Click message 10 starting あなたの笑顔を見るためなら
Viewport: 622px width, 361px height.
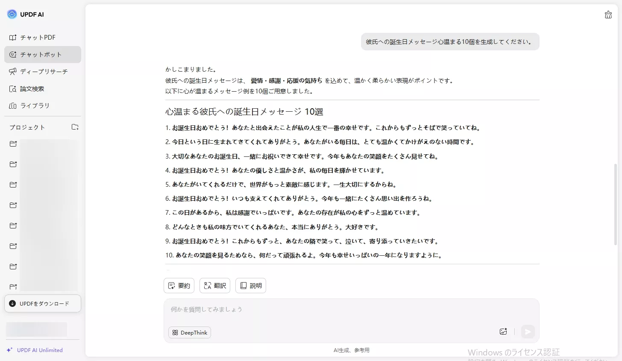pyautogui.click(x=304, y=255)
